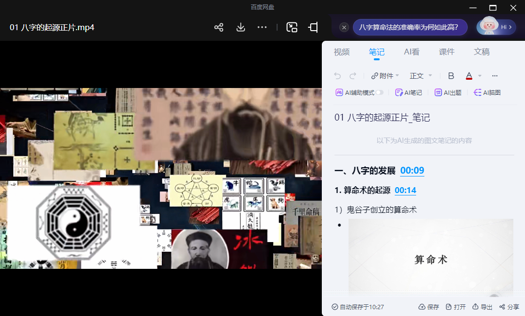This screenshot has width=525, height=316.
Task: Open the more options (…) icon in player toolbar
Action: (x=262, y=27)
